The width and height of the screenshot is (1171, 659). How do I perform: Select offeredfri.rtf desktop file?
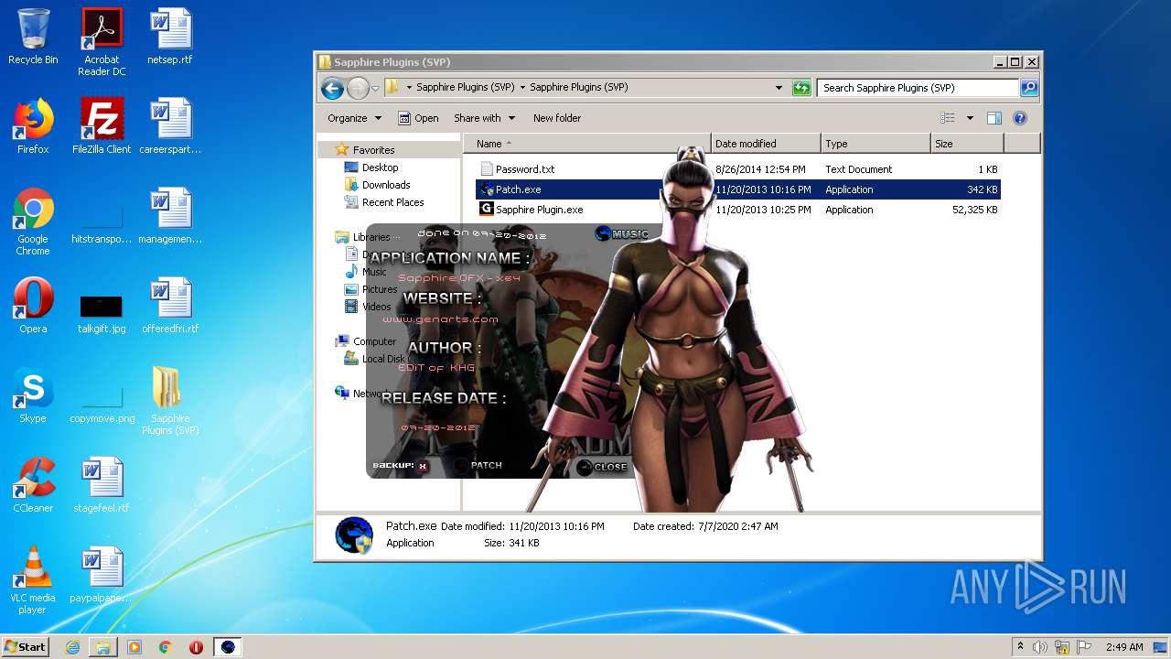coord(170,306)
